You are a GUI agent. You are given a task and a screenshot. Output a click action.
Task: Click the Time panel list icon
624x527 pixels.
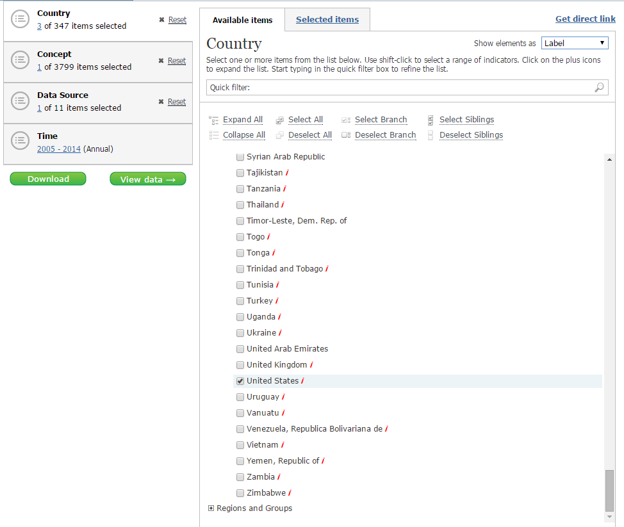click(21, 142)
